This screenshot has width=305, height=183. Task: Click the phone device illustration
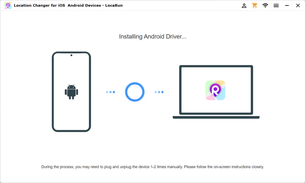71,91
